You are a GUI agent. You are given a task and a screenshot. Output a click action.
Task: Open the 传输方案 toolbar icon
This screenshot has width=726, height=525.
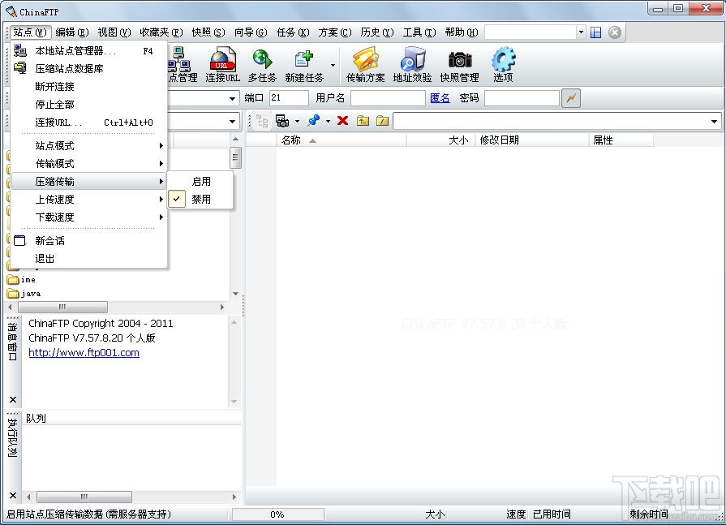[366, 65]
